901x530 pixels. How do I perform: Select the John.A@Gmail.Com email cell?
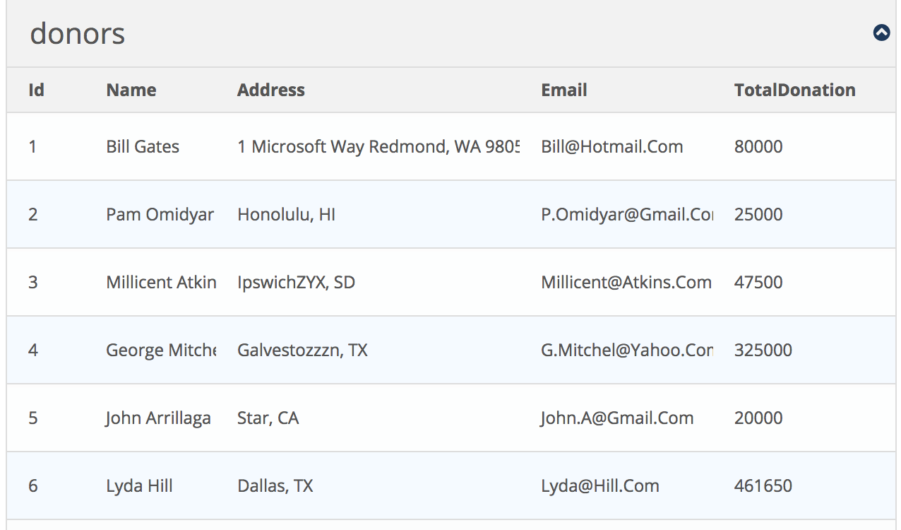coord(617,418)
